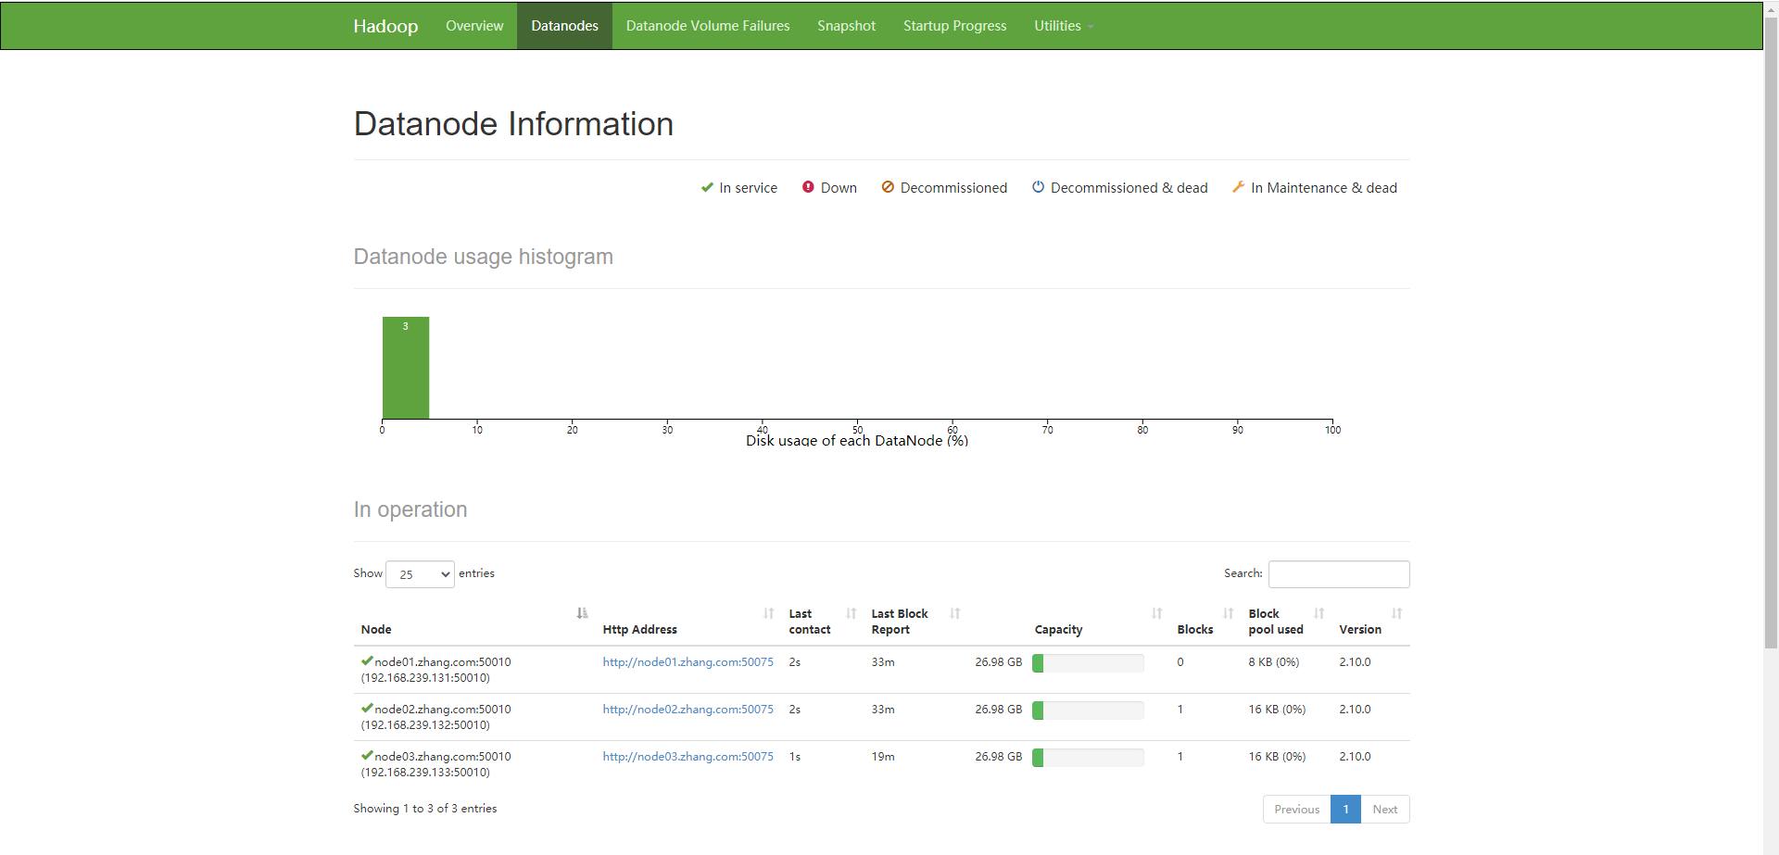
Task: Click the In service checkmark icon
Action: point(707,187)
